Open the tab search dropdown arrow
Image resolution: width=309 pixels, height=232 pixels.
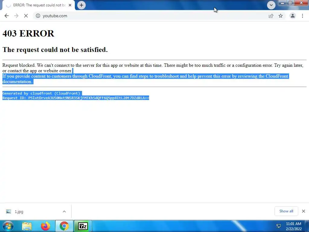coord(271,5)
